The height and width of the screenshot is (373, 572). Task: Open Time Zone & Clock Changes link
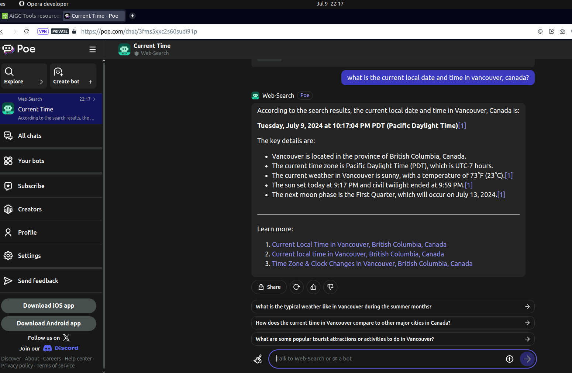(372, 264)
